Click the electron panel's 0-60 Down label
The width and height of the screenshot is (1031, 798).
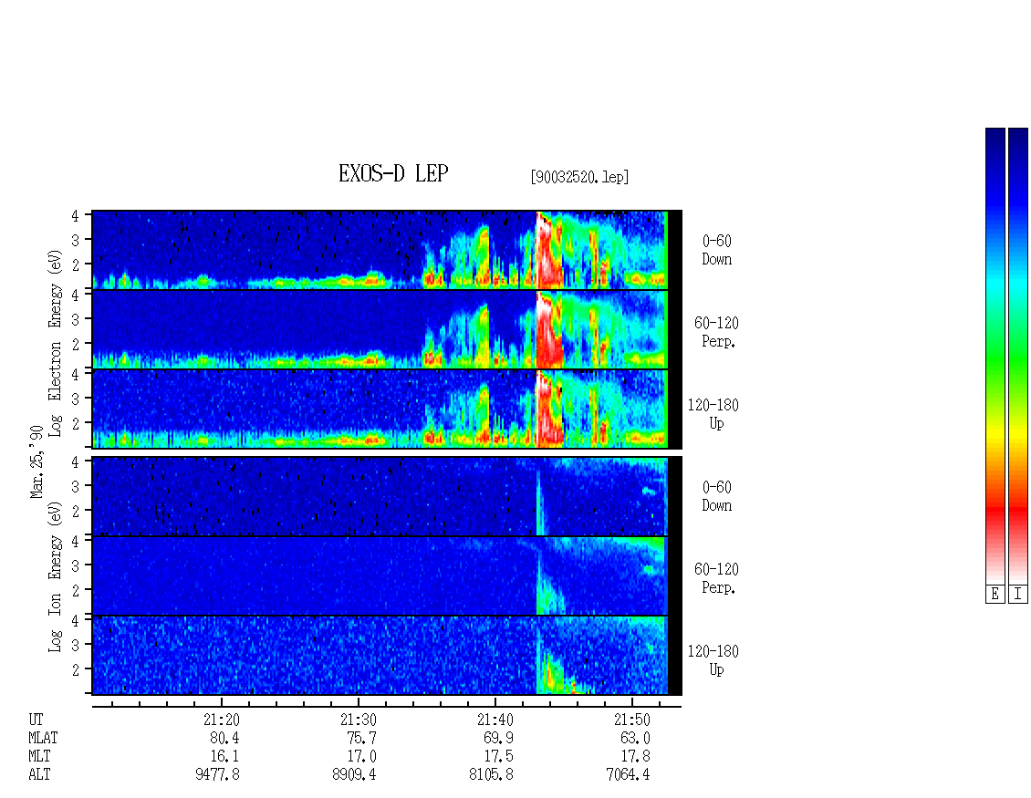point(717,250)
